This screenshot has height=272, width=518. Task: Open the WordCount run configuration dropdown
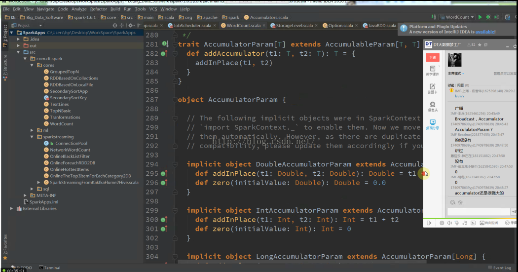pyautogui.click(x=457, y=17)
